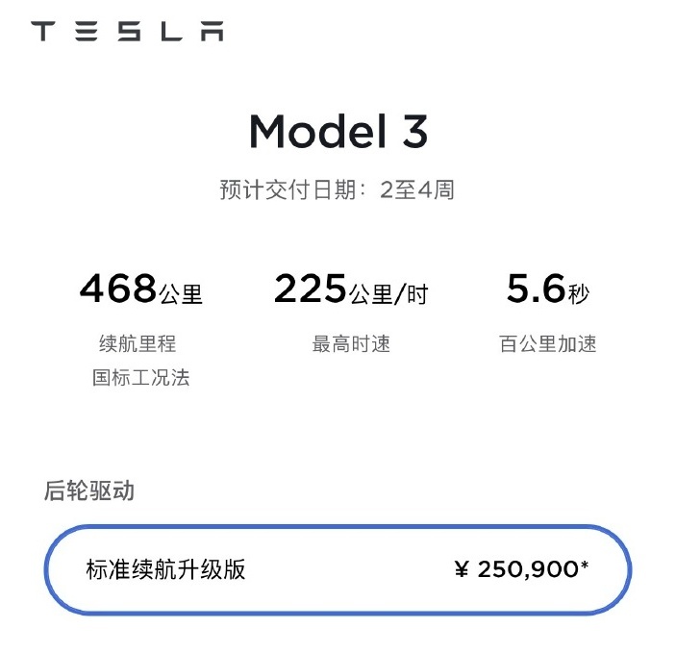Click the 468 公里 range figure
Image resolution: width=676 pixels, height=653 pixels.
141,289
